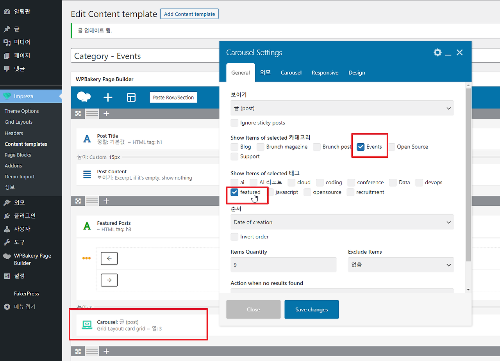This screenshot has height=361, width=500.
Task: Enable the Invert order checkbox
Action: 234,237
